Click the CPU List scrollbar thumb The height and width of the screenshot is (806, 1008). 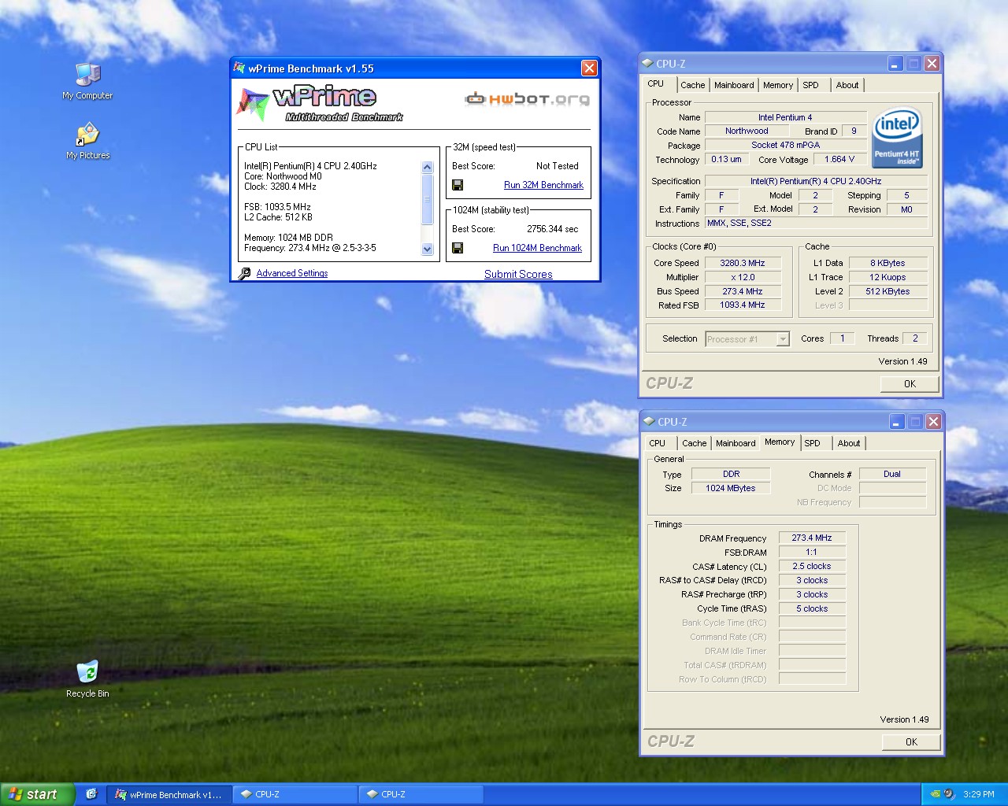point(428,199)
